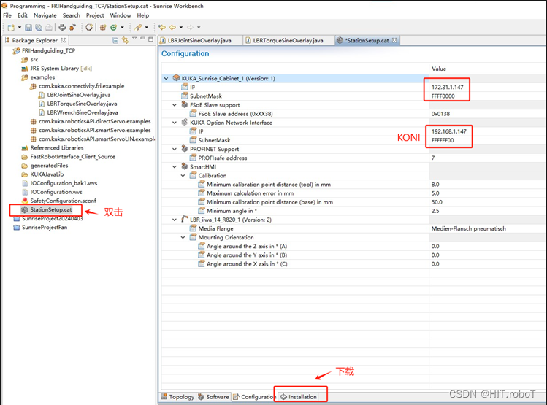Click the Forward navigation arrow icon
Viewport: 547px width, 405px height.
click(190, 27)
